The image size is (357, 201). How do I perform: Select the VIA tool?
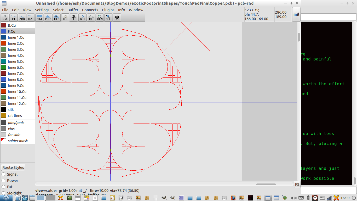pyautogui.click(x=5, y=18)
